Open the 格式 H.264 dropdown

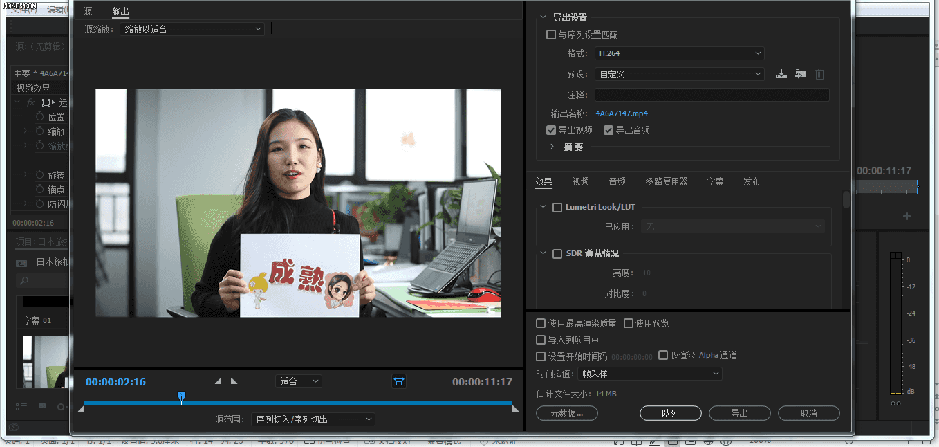[679, 53]
